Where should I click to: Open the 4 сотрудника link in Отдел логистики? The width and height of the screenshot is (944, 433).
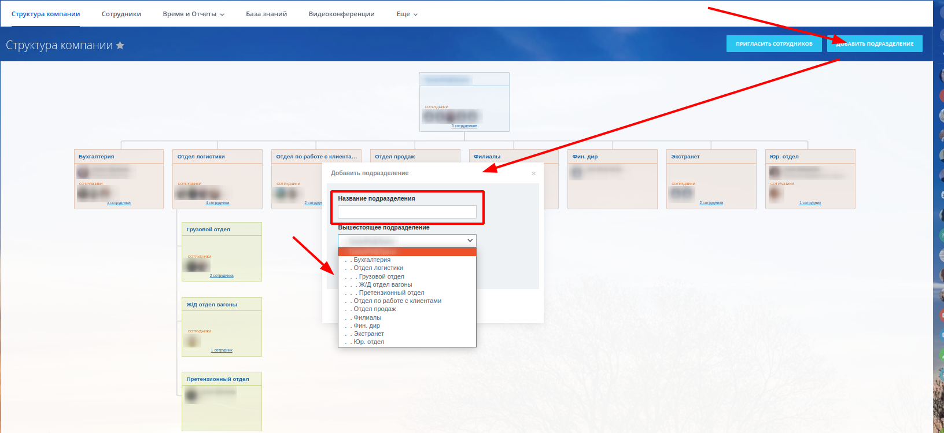(x=217, y=203)
